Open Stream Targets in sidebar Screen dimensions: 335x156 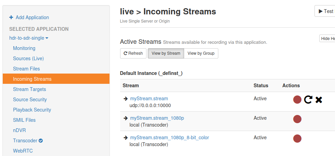pos(29,89)
